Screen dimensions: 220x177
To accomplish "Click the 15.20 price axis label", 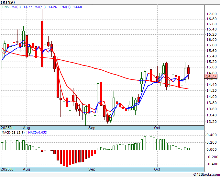I will coord(212,62).
